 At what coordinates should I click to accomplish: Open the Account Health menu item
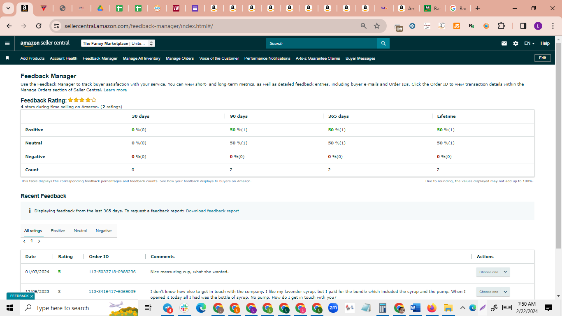click(x=64, y=58)
